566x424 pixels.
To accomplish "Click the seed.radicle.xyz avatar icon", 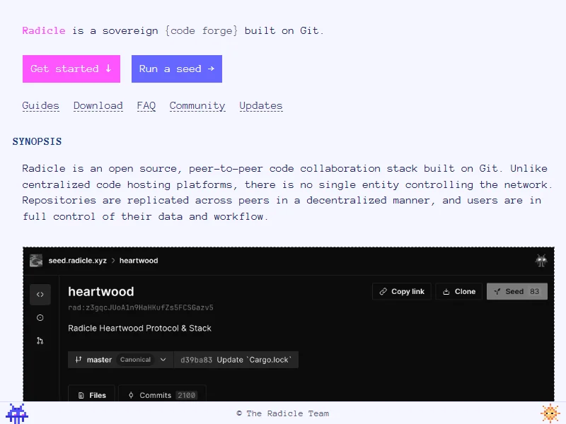I will coord(36,261).
